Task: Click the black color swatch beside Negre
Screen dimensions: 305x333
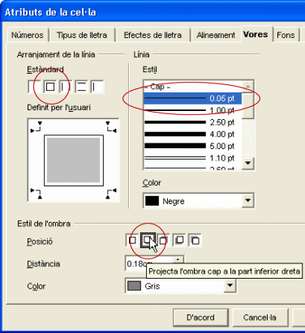Action: [152, 201]
